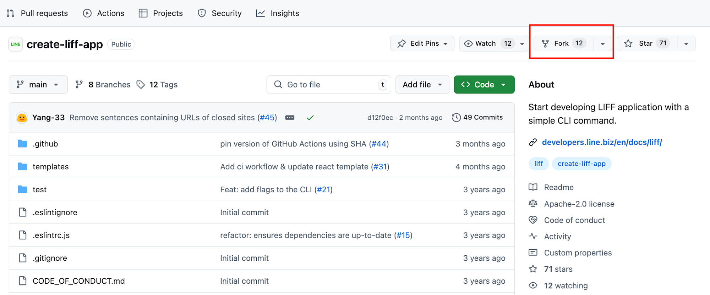This screenshot has width=710, height=295.
Task: Switch to the Projects tab
Action: click(x=161, y=13)
